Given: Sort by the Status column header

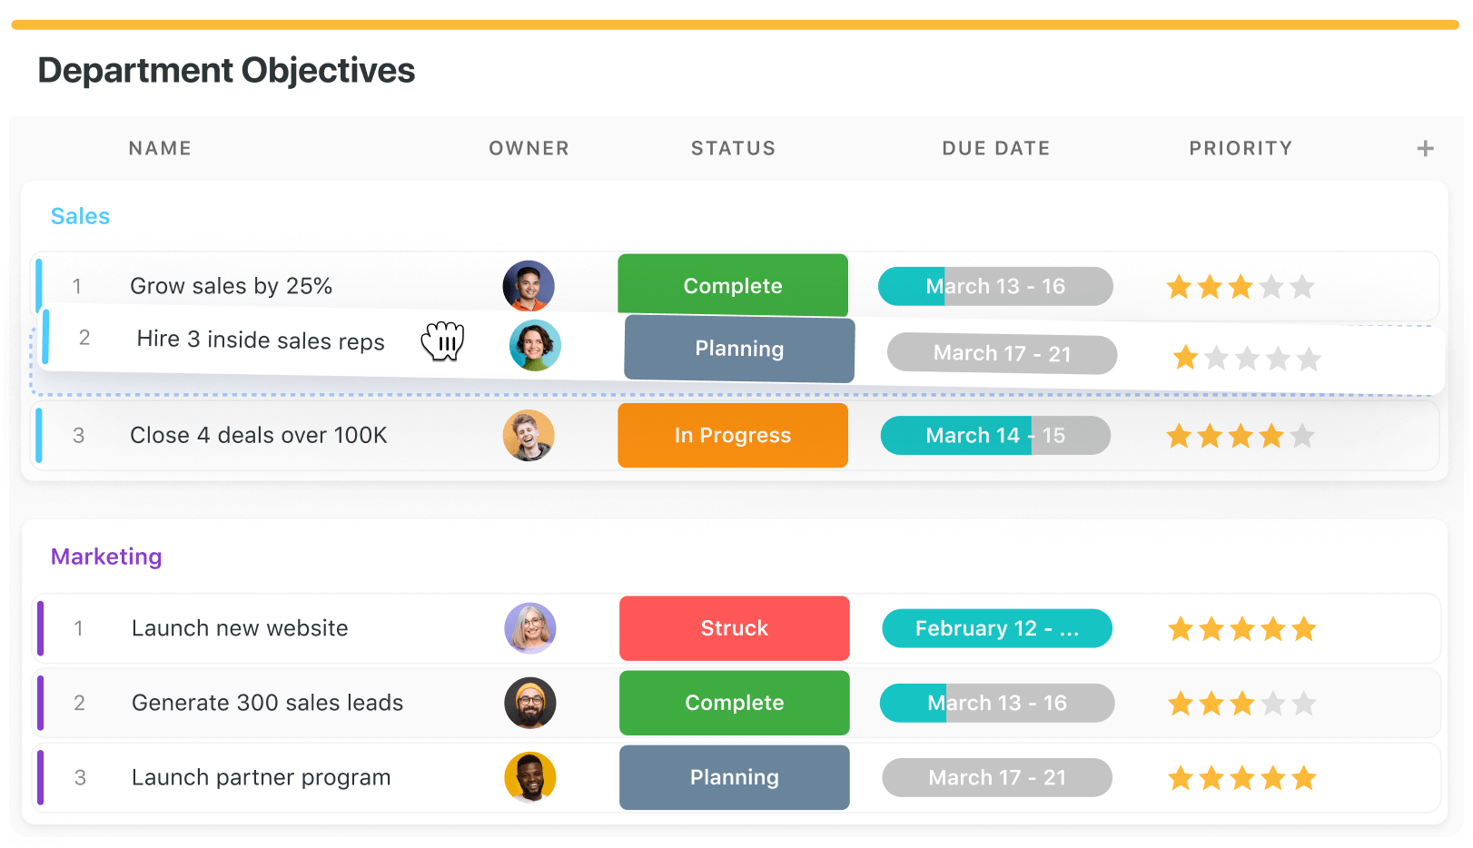Looking at the screenshot, I should [x=733, y=148].
